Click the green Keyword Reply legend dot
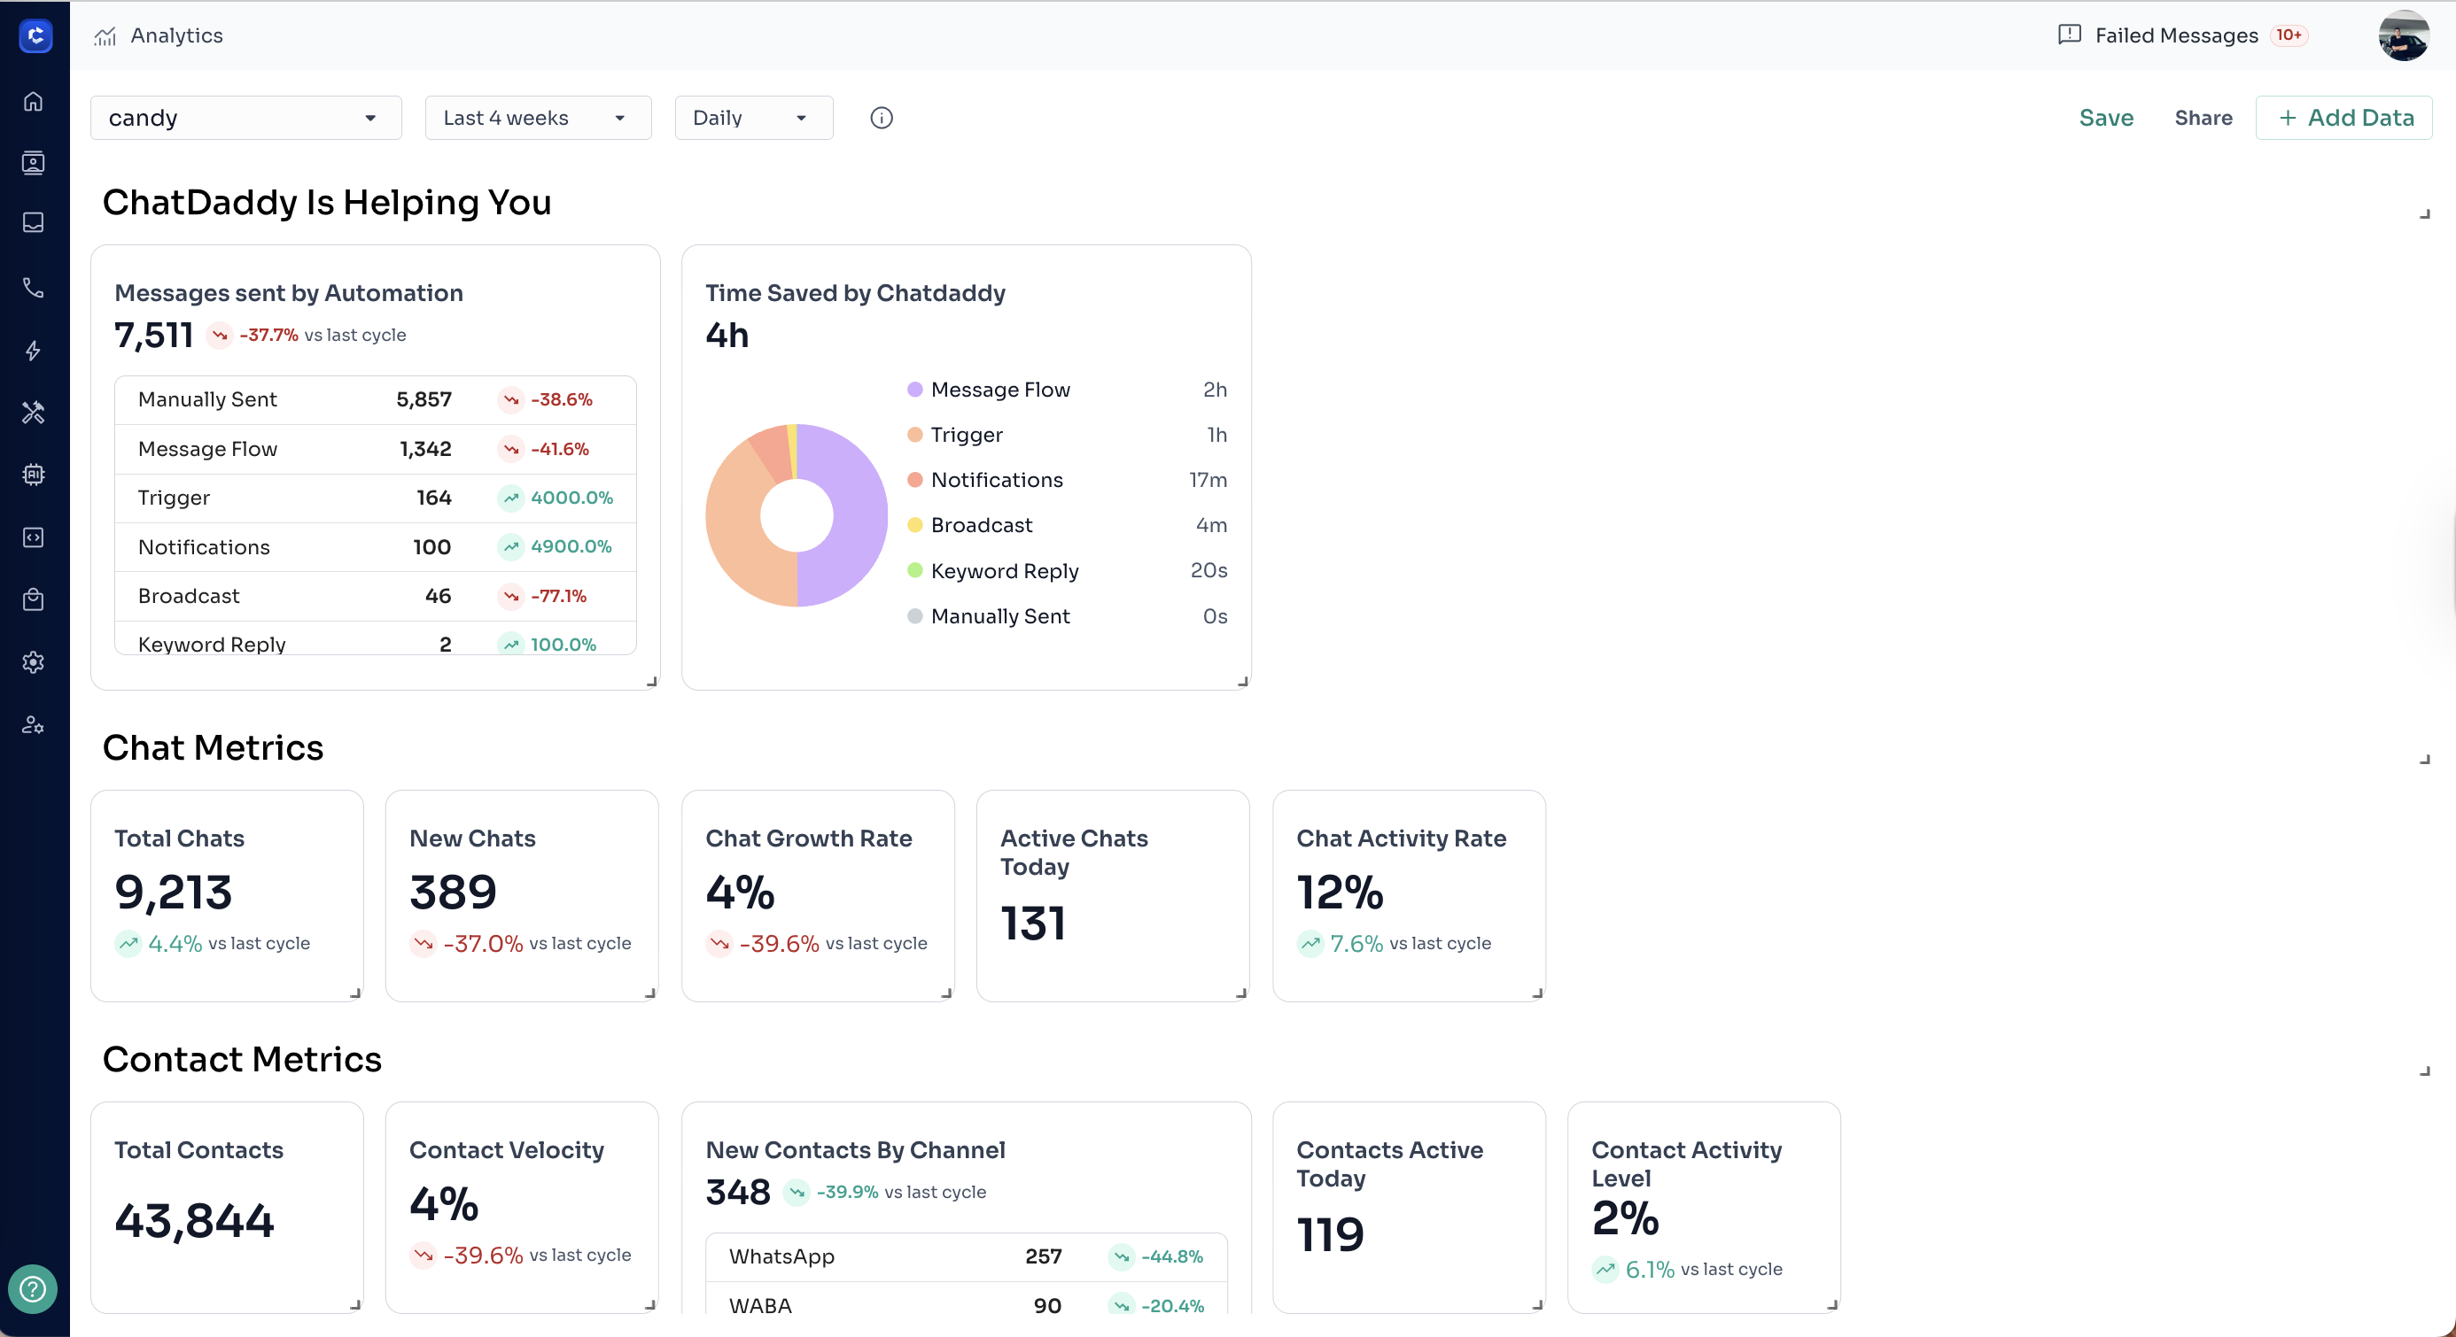The image size is (2456, 1337). 914,571
